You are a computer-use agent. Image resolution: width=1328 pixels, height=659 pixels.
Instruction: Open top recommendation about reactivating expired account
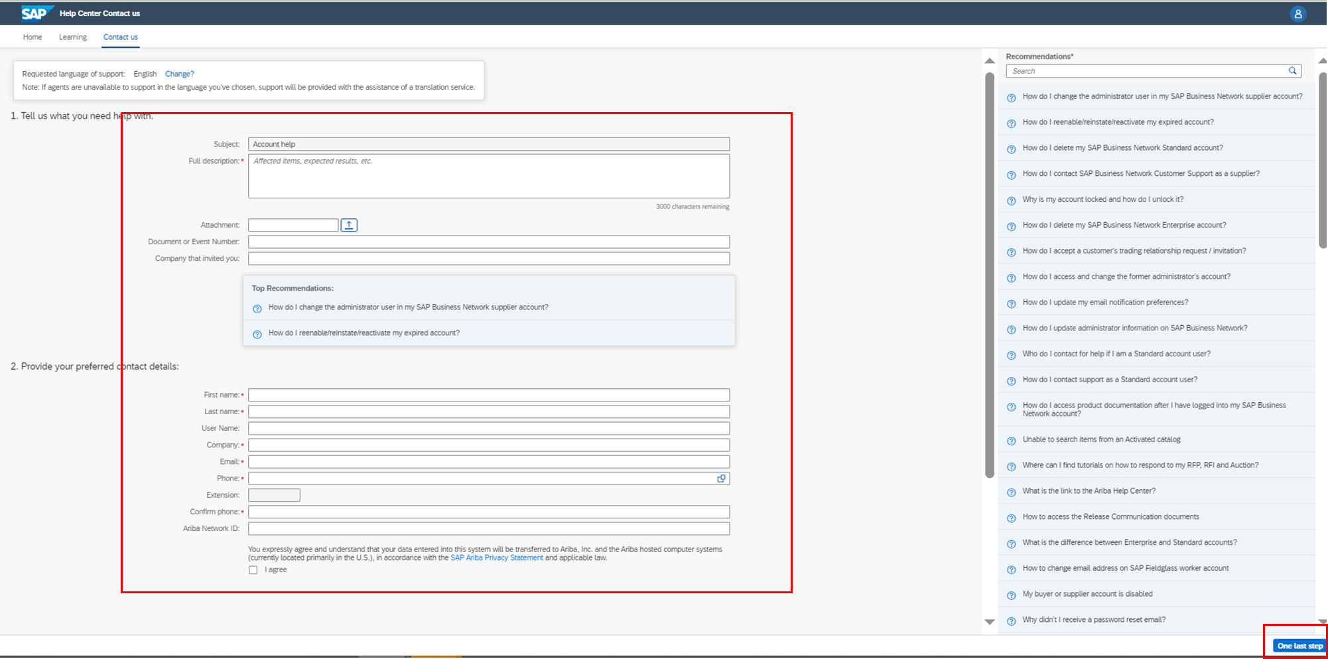click(x=364, y=333)
